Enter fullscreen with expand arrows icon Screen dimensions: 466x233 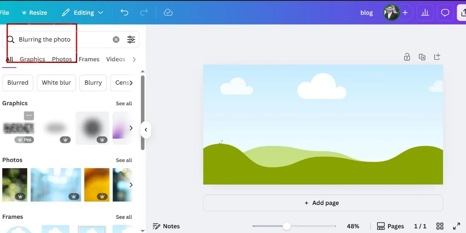[x=457, y=226]
